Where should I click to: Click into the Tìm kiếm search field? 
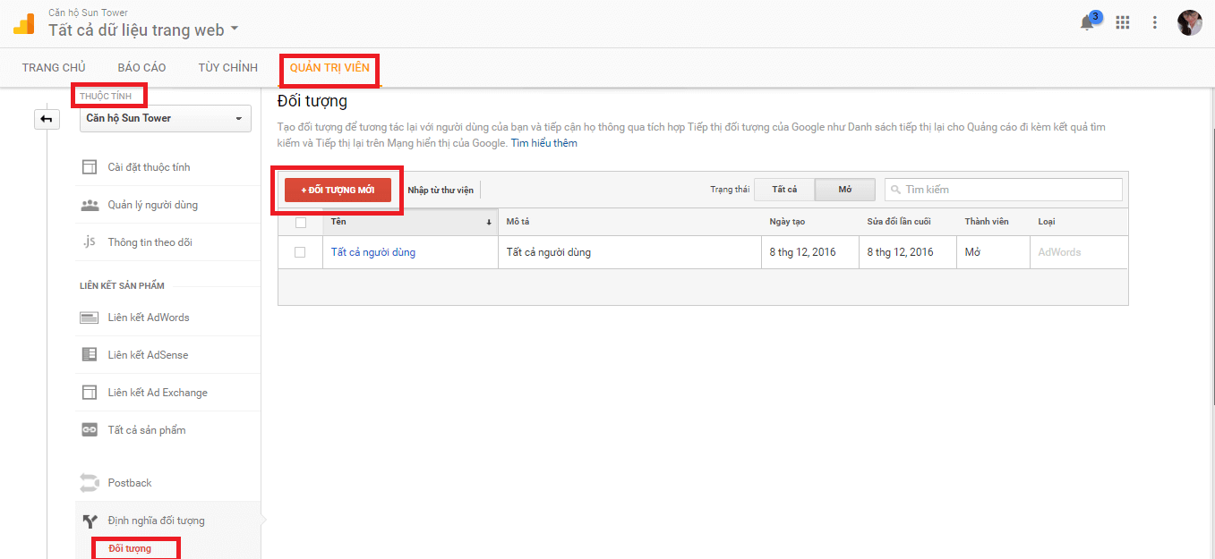(x=1003, y=190)
